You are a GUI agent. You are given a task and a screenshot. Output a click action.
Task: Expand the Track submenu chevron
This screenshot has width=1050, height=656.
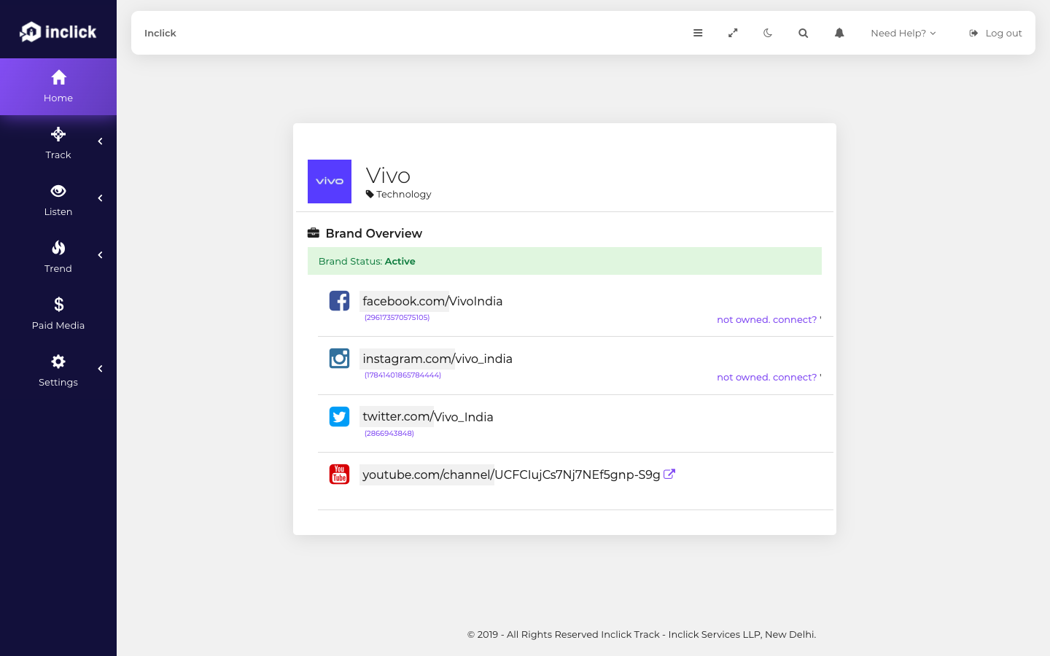coord(100,141)
